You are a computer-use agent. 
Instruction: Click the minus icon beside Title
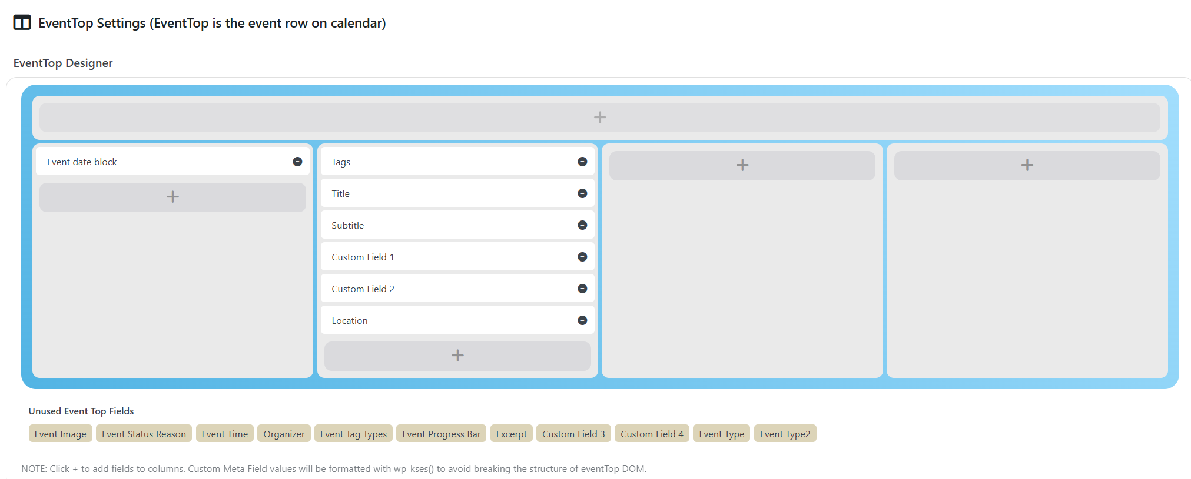[582, 193]
